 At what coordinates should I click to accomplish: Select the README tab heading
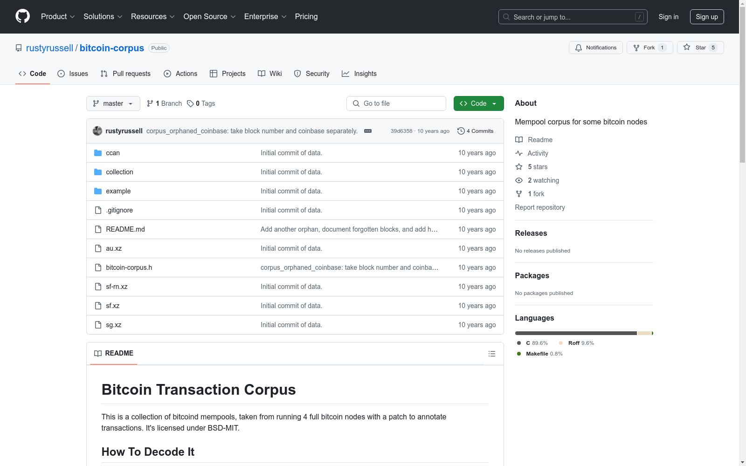tap(114, 353)
